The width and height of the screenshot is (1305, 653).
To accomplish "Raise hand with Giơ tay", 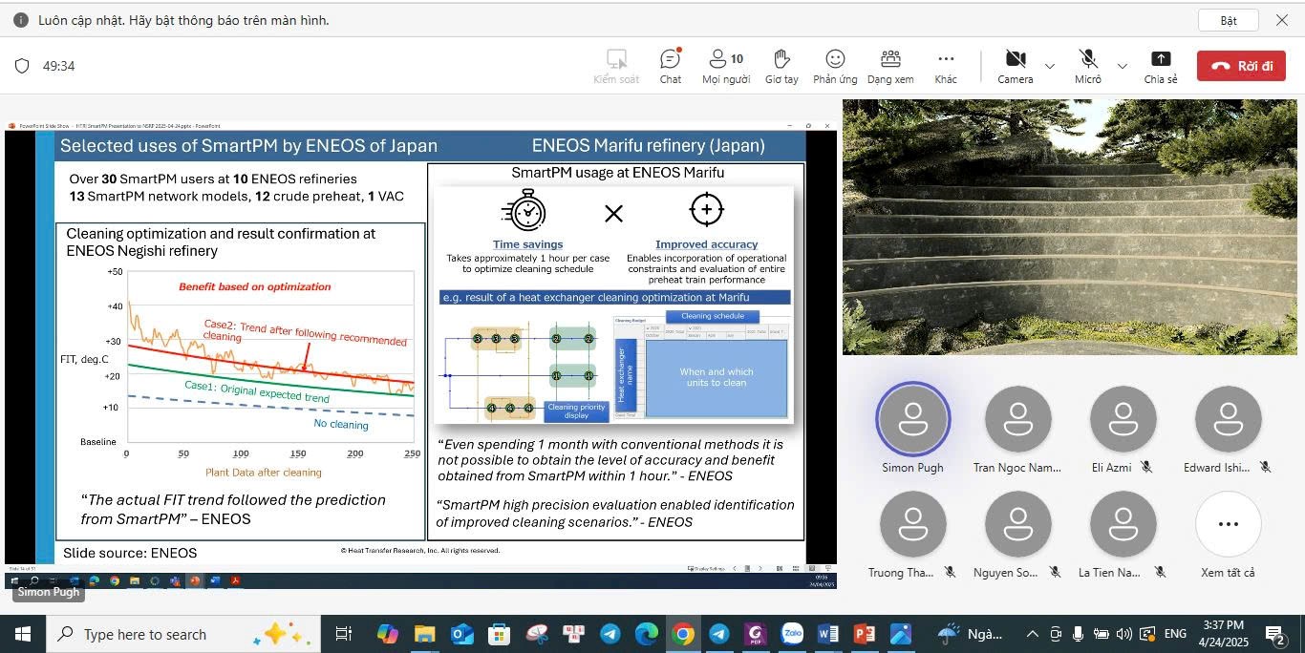I will coord(781,66).
